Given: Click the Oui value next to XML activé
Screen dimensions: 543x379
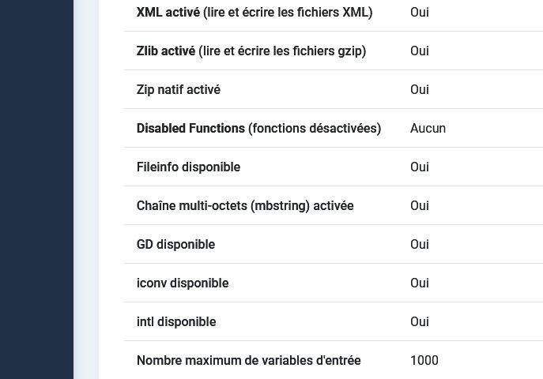Looking at the screenshot, I should (x=420, y=13).
